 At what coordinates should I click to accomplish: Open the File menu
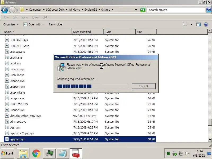coord(6,17)
